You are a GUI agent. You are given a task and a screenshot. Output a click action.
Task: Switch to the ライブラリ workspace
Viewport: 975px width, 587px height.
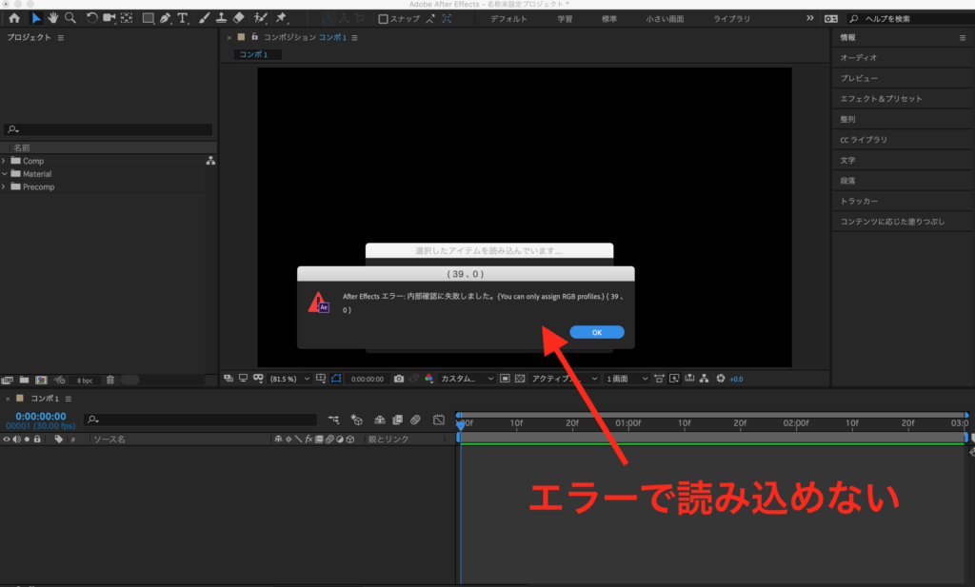tap(732, 19)
